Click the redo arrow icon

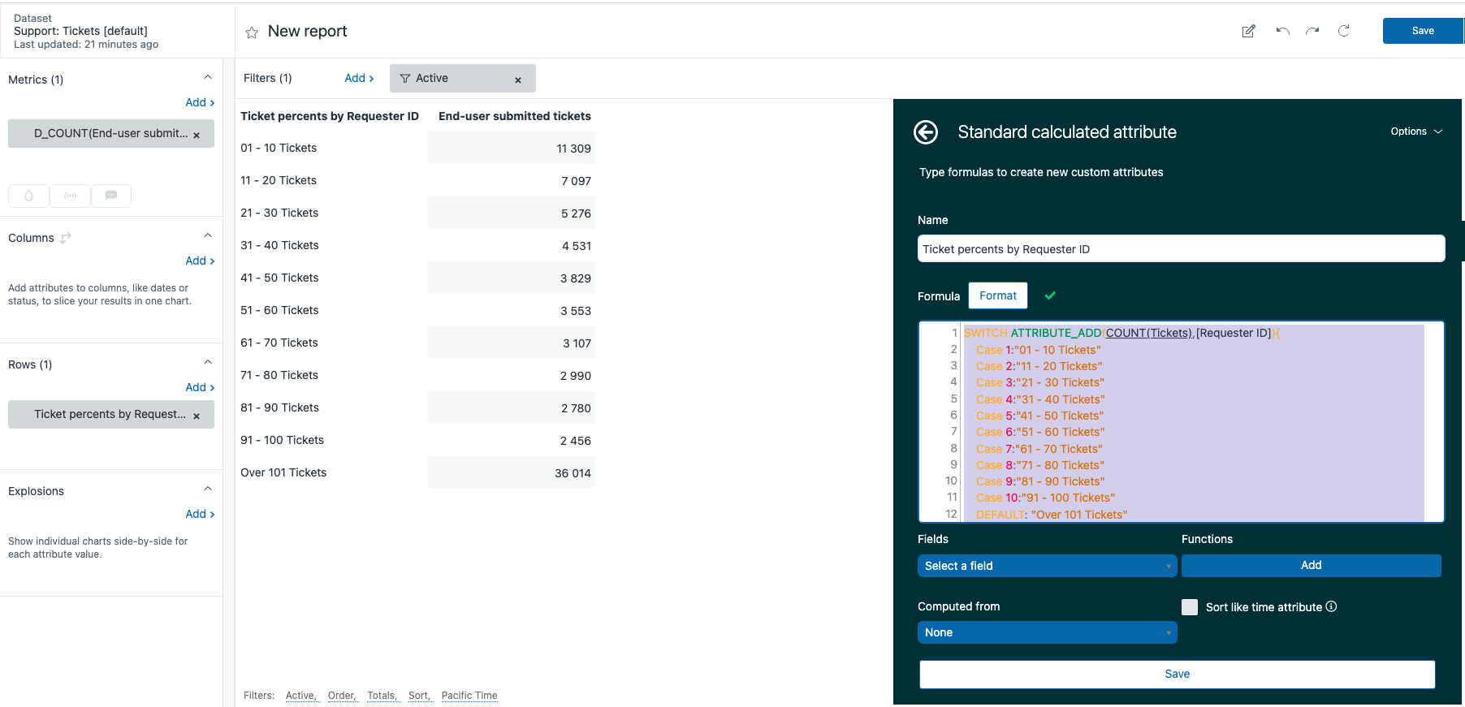click(x=1312, y=31)
